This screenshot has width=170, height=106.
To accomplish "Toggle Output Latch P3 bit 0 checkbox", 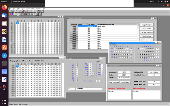I will click(128, 57).
